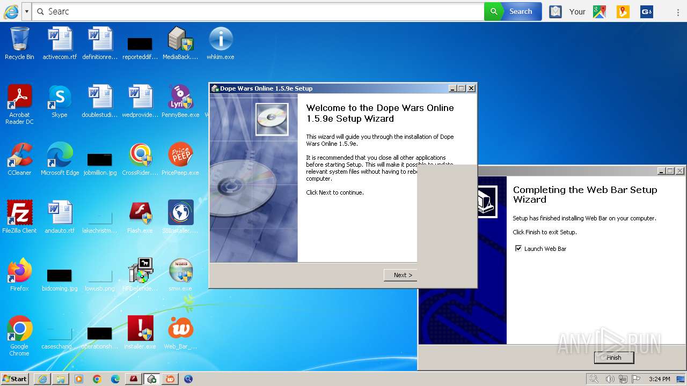Viewport: 687px width, 386px height.
Task: Open Skype desktop shortcut
Action: [60, 101]
